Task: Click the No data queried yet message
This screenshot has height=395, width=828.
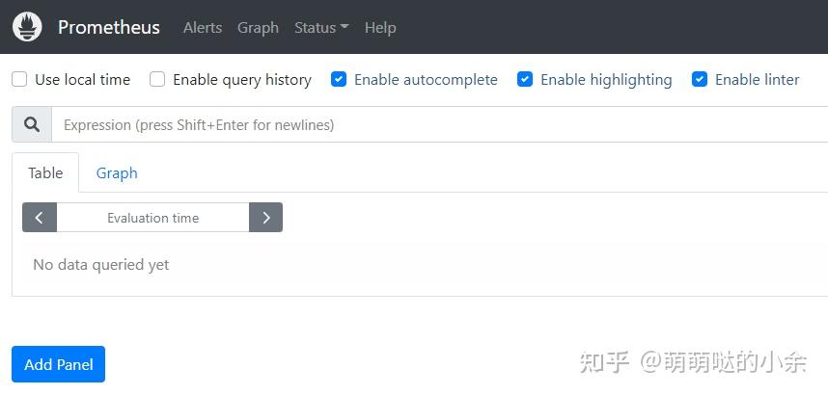Action: [x=101, y=264]
